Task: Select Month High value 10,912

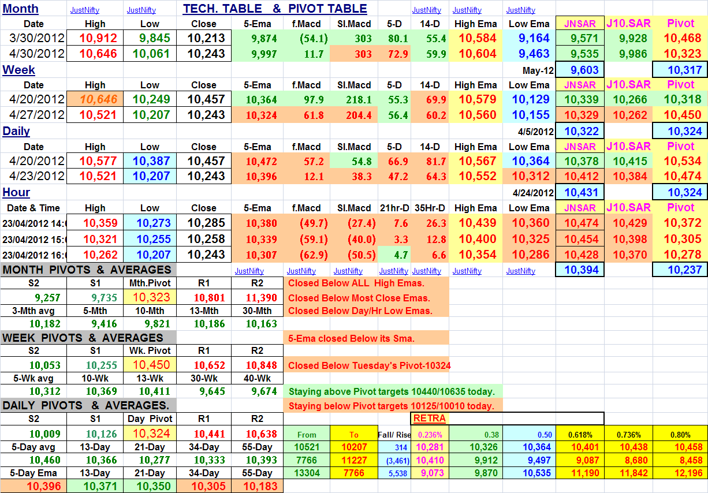Action: pos(95,38)
